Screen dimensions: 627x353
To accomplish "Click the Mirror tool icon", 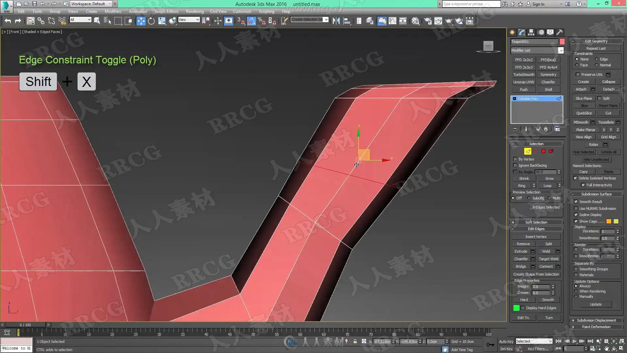I will pos(336,21).
